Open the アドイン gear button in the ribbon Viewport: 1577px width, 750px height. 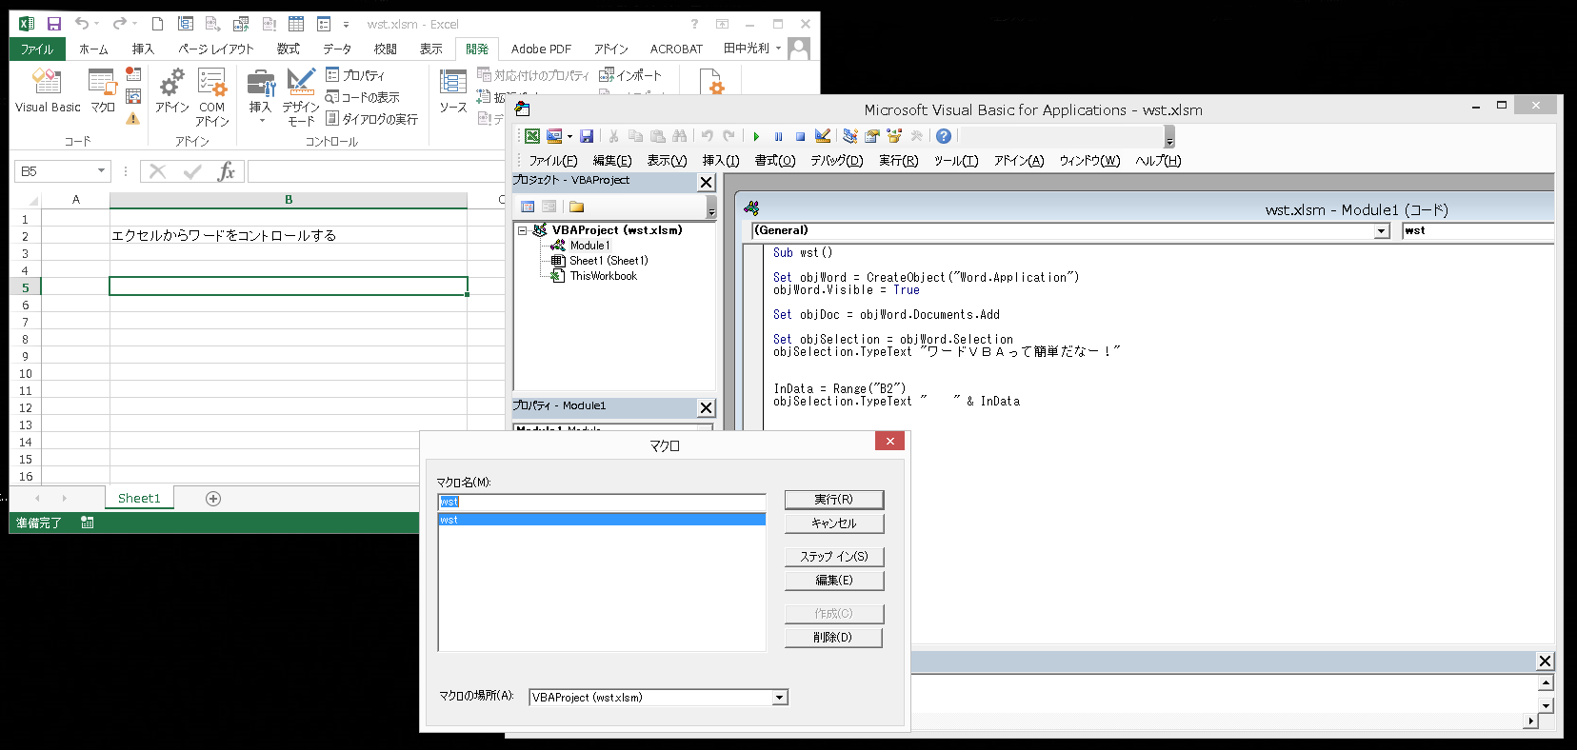pyautogui.click(x=172, y=91)
